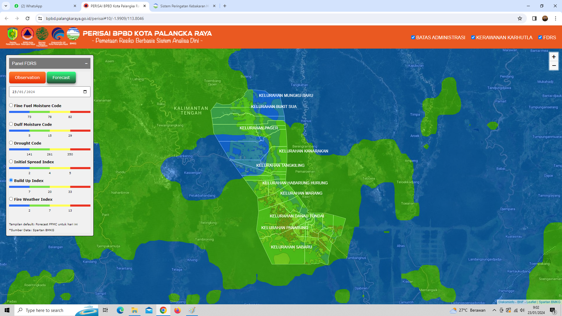562x316 pixels.
Task: Select Drought Code radio
Action: [11, 143]
